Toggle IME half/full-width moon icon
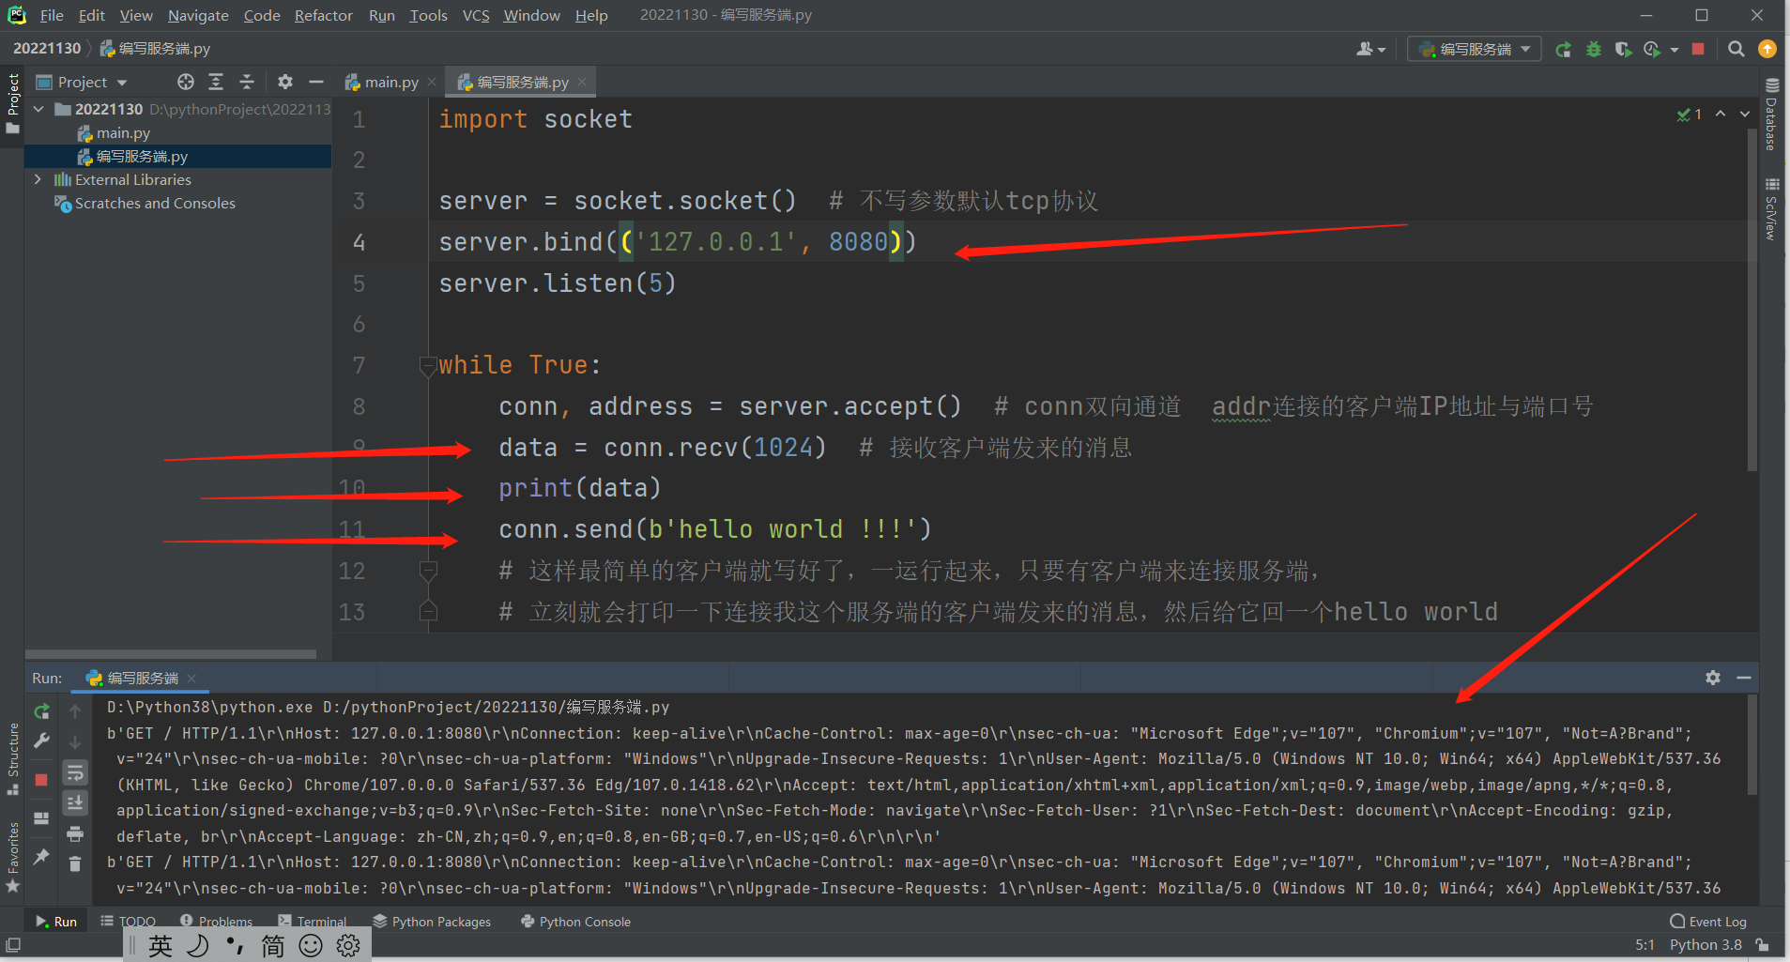Screen dimensions: 1790x962 click(198, 945)
